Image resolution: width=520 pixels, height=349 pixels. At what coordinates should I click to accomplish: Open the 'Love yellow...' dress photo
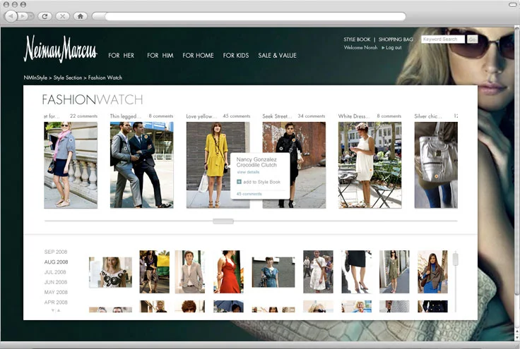point(218,165)
